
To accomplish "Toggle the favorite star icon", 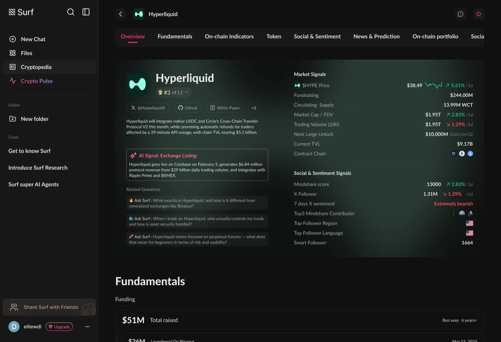I will click(x=478, y=14).
